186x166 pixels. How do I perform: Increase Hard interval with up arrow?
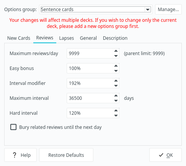point(116,111)
